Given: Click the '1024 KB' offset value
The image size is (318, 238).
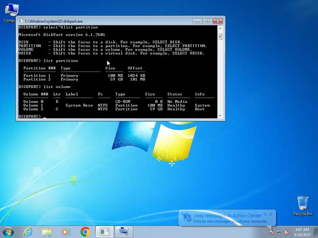Looking at the screenshot, I should (x=136, y=76).
